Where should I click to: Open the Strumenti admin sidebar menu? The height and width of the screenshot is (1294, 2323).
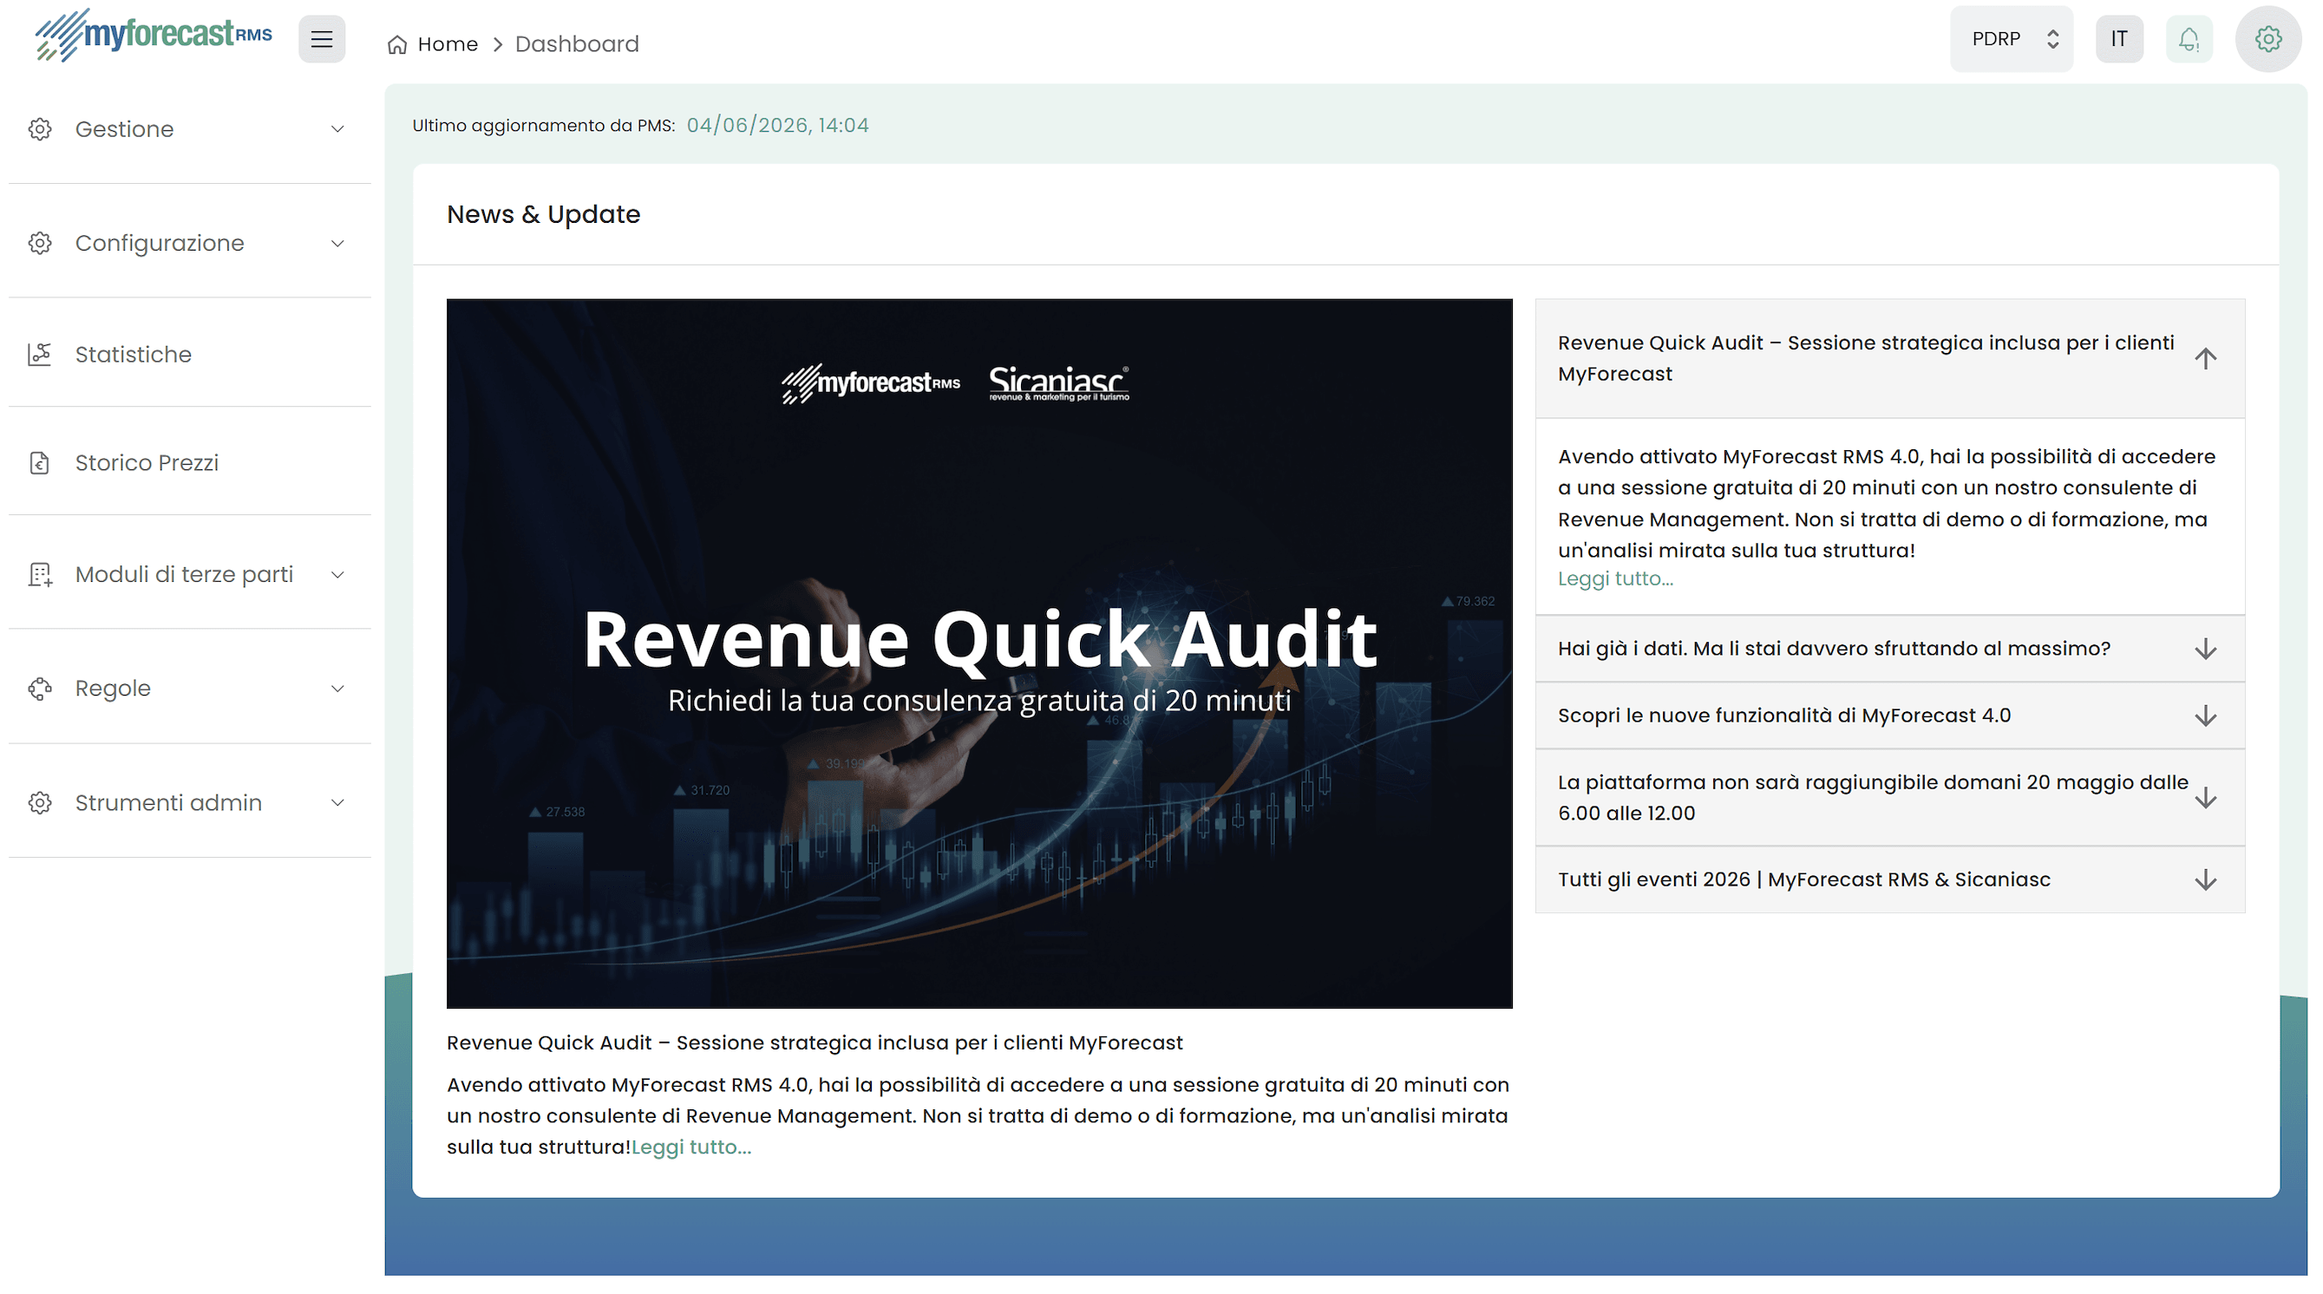click(189, 802)
